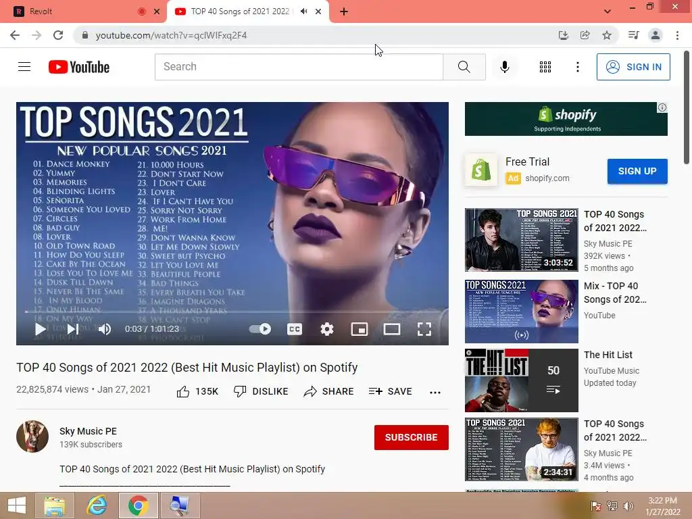Share this video
Screen dimensions: 692x519
[x=329, y=391]
